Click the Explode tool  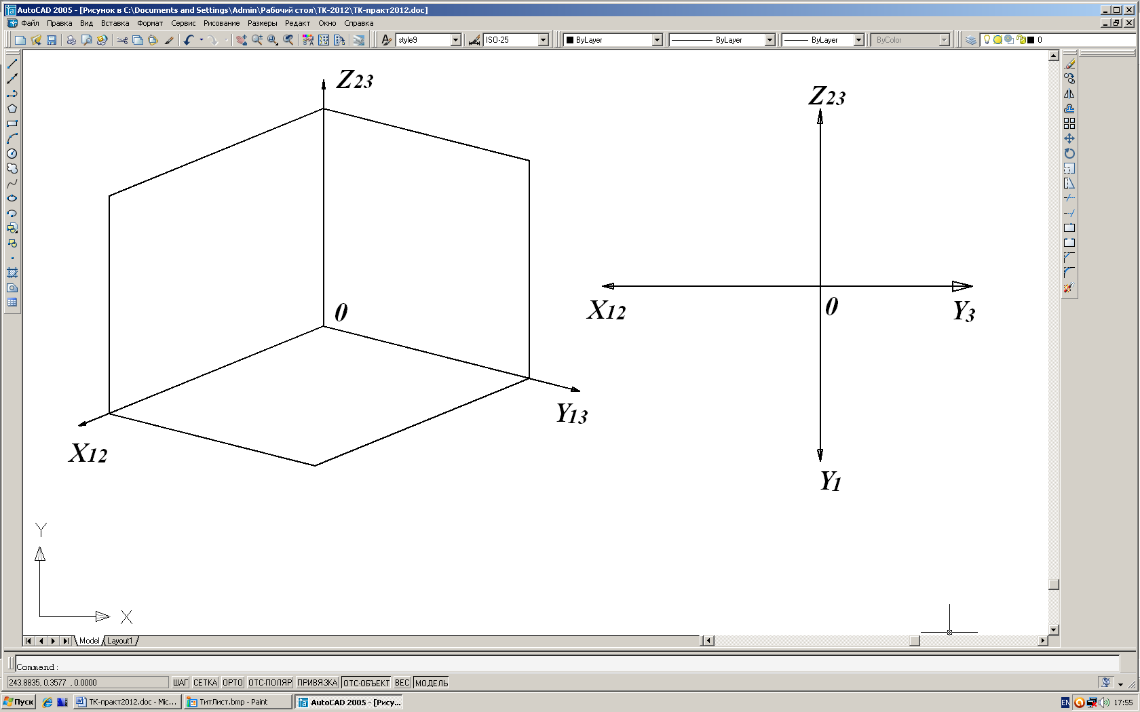[1069, 288]
